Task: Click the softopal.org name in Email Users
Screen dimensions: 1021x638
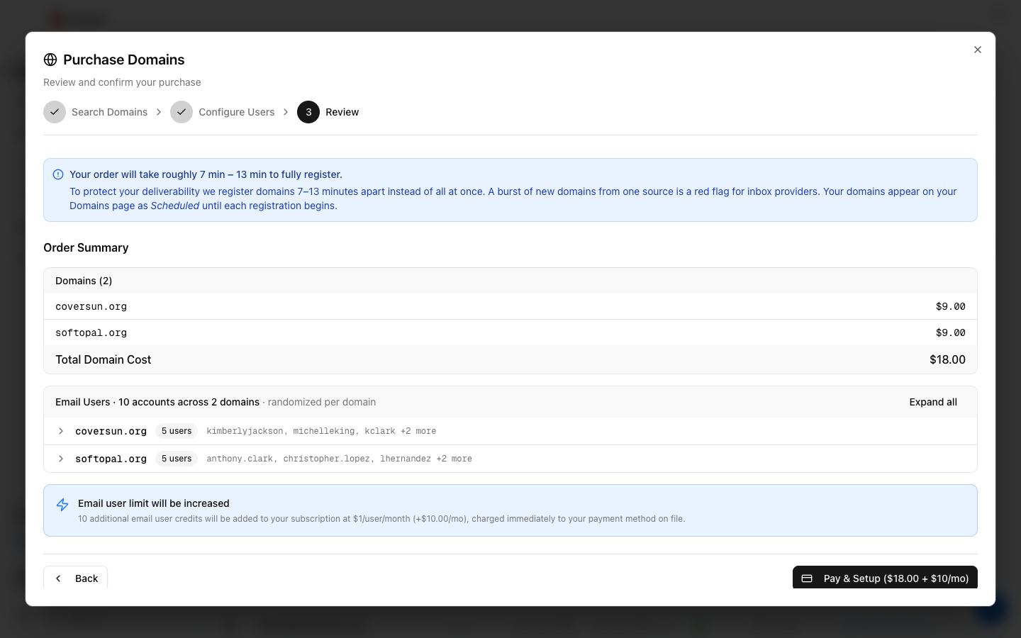Action: coord(111,459)
